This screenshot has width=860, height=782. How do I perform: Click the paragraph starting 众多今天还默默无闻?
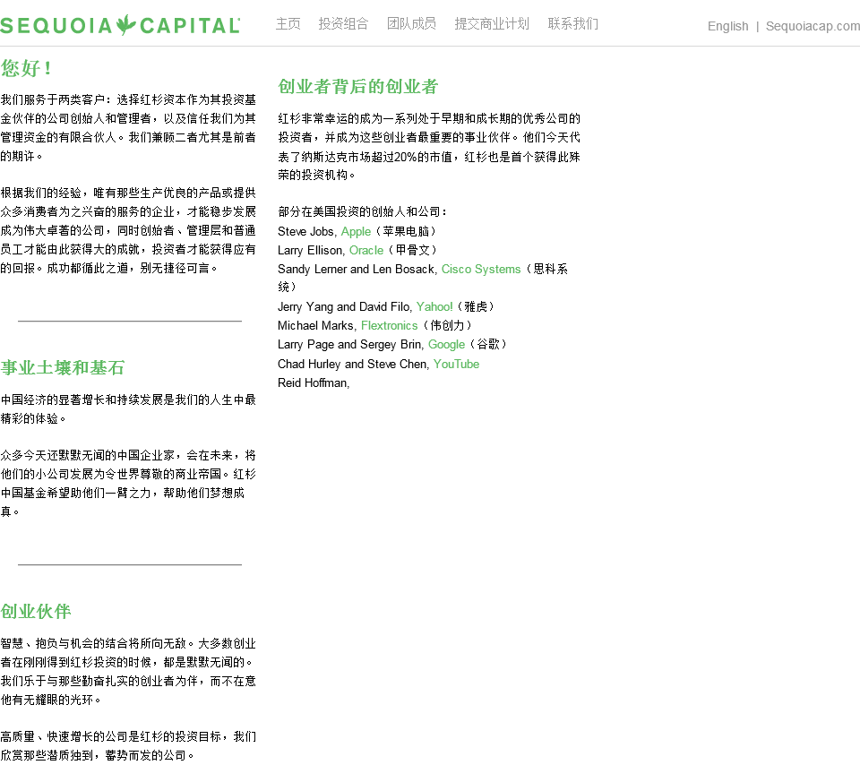coord(128,483)
